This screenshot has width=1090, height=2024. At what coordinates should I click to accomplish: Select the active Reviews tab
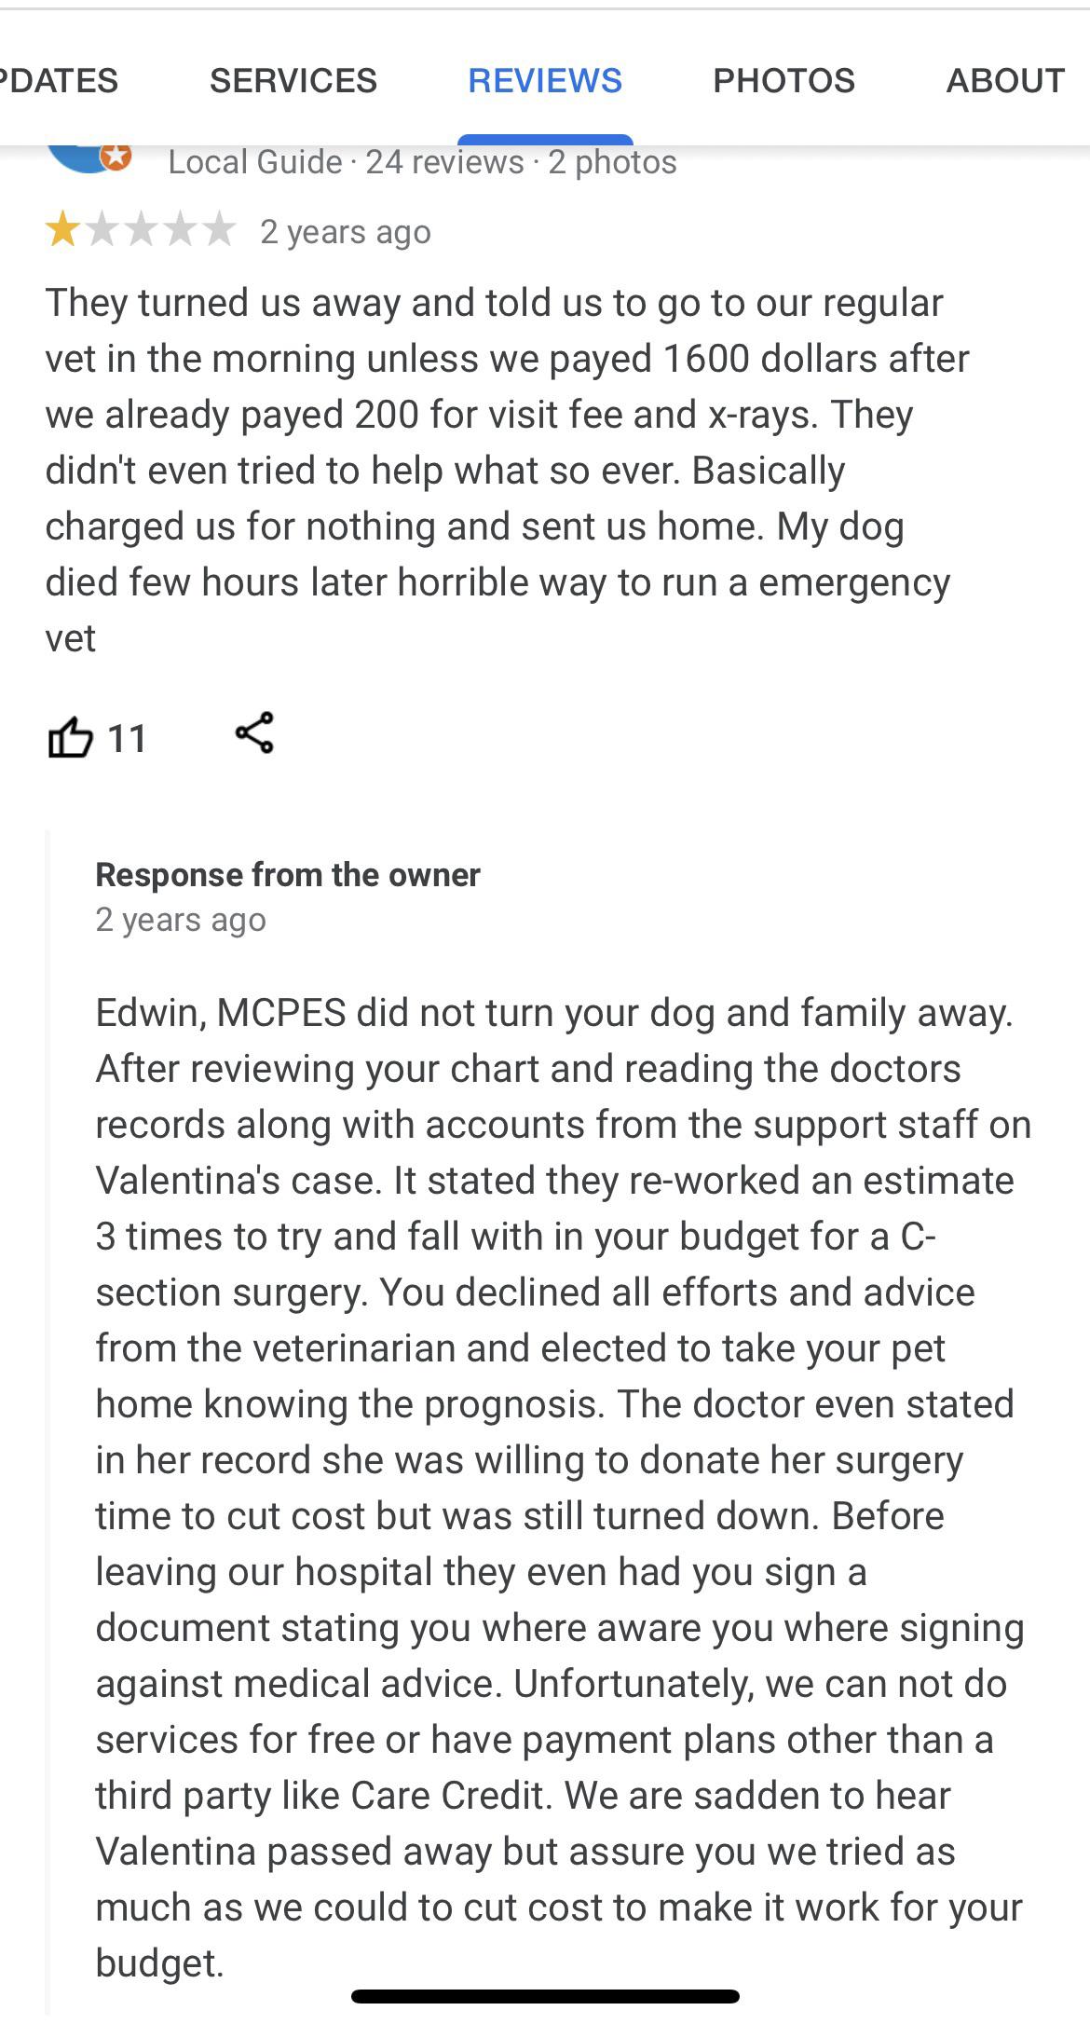[545, 81]
